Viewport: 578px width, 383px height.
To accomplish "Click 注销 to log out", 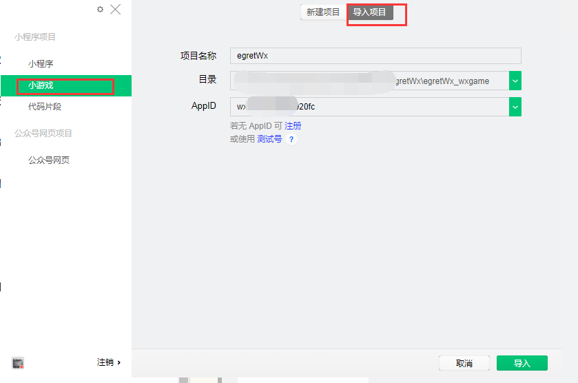I will [109, 362].
